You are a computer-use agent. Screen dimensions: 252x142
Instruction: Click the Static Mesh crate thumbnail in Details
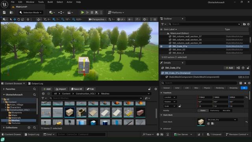click(x=201, y=122)
